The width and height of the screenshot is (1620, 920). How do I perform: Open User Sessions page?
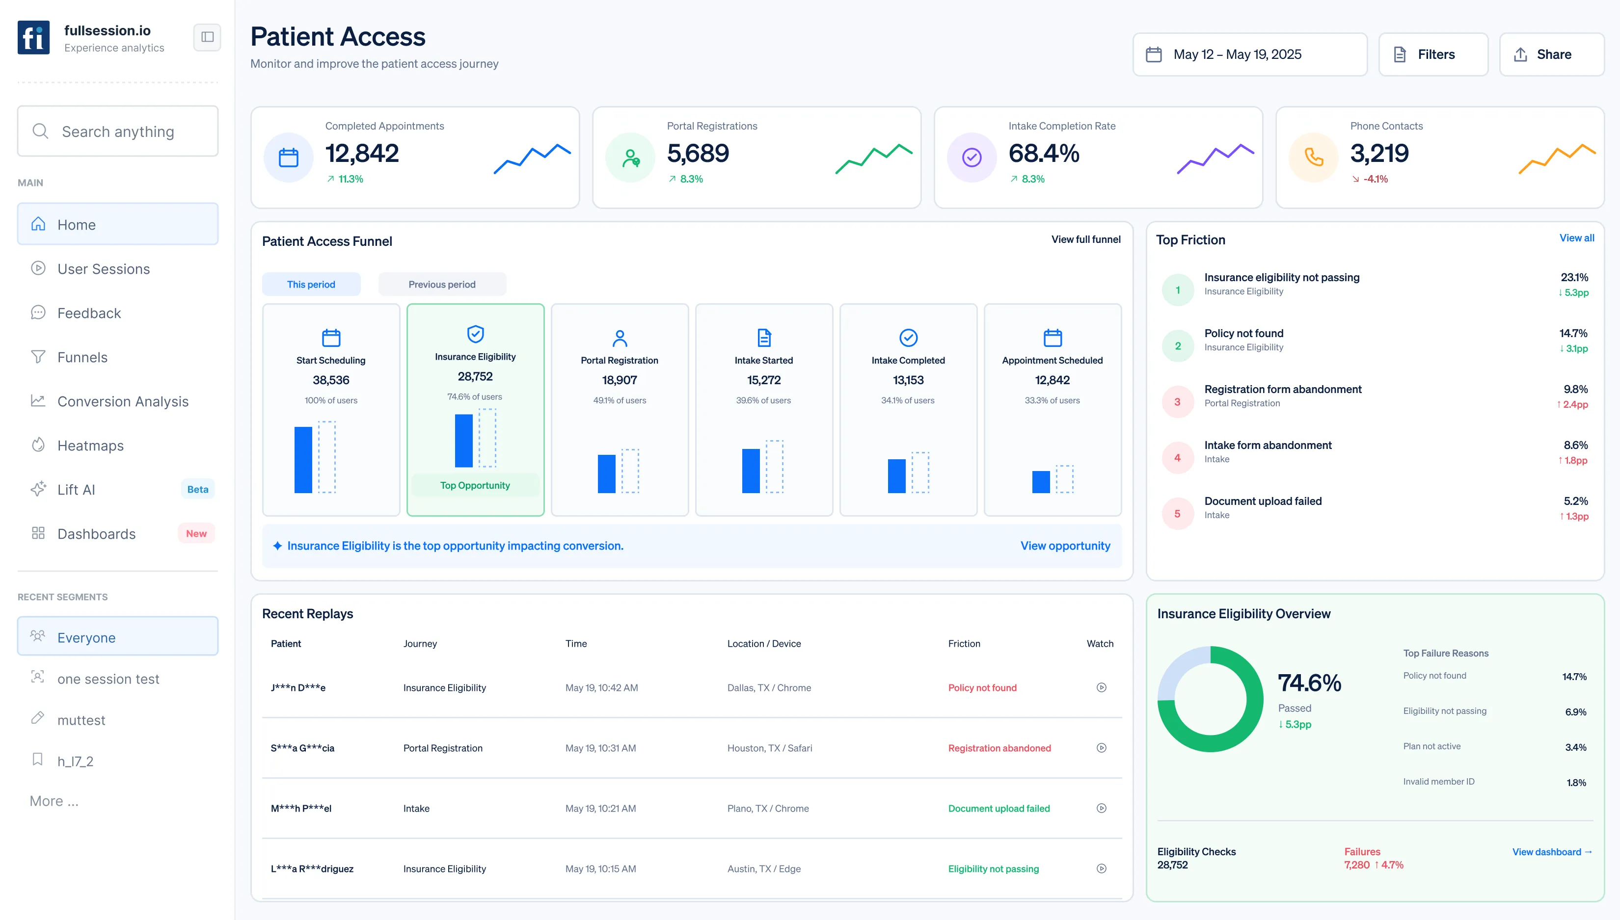[117, 268]
